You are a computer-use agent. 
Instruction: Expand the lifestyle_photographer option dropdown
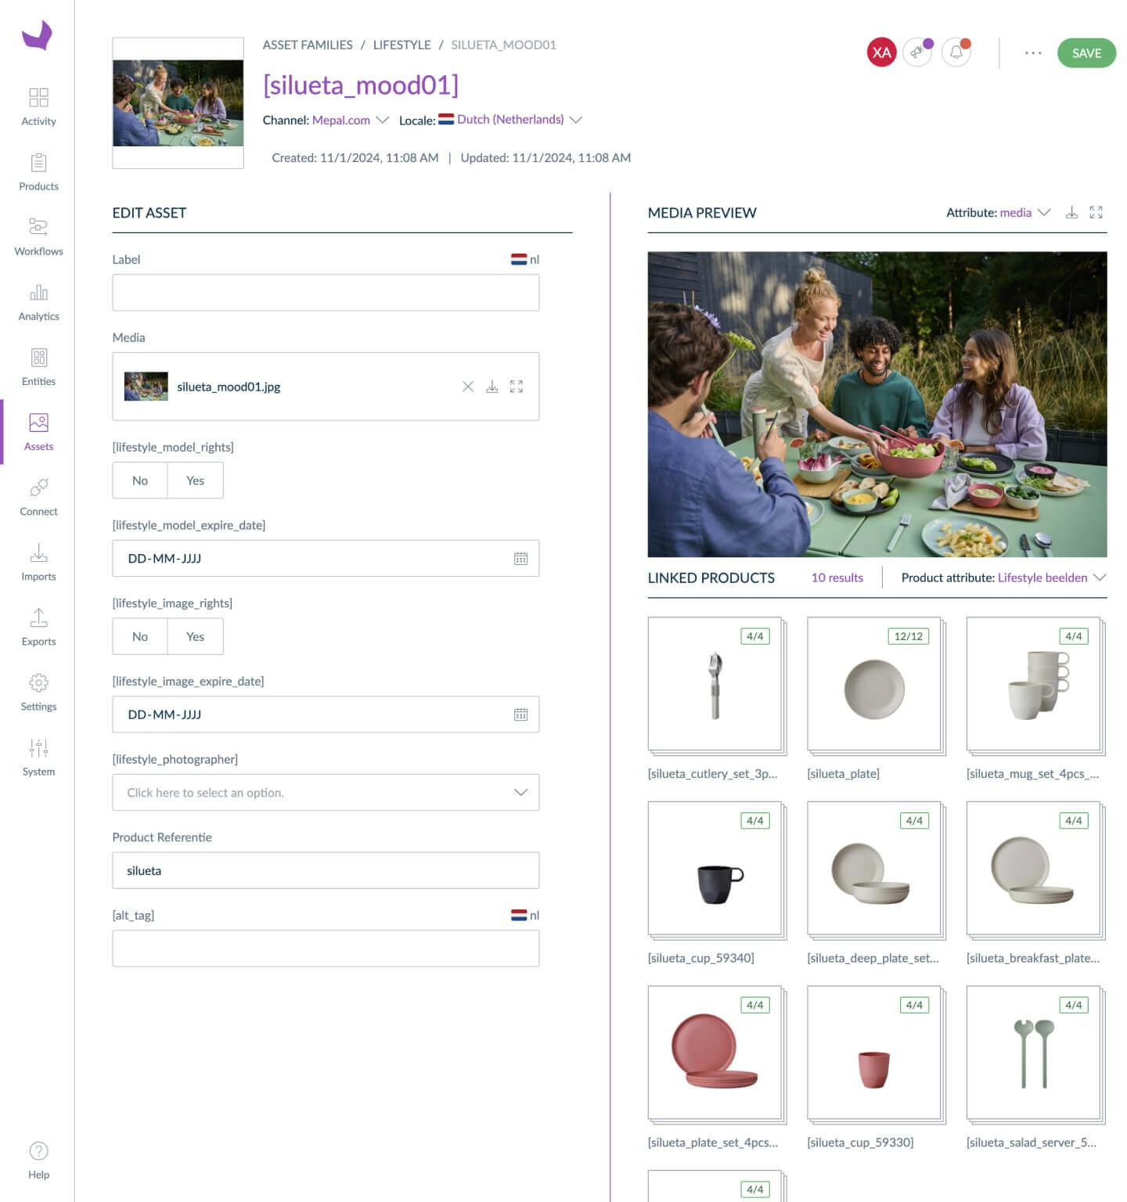tap(326, 793)
